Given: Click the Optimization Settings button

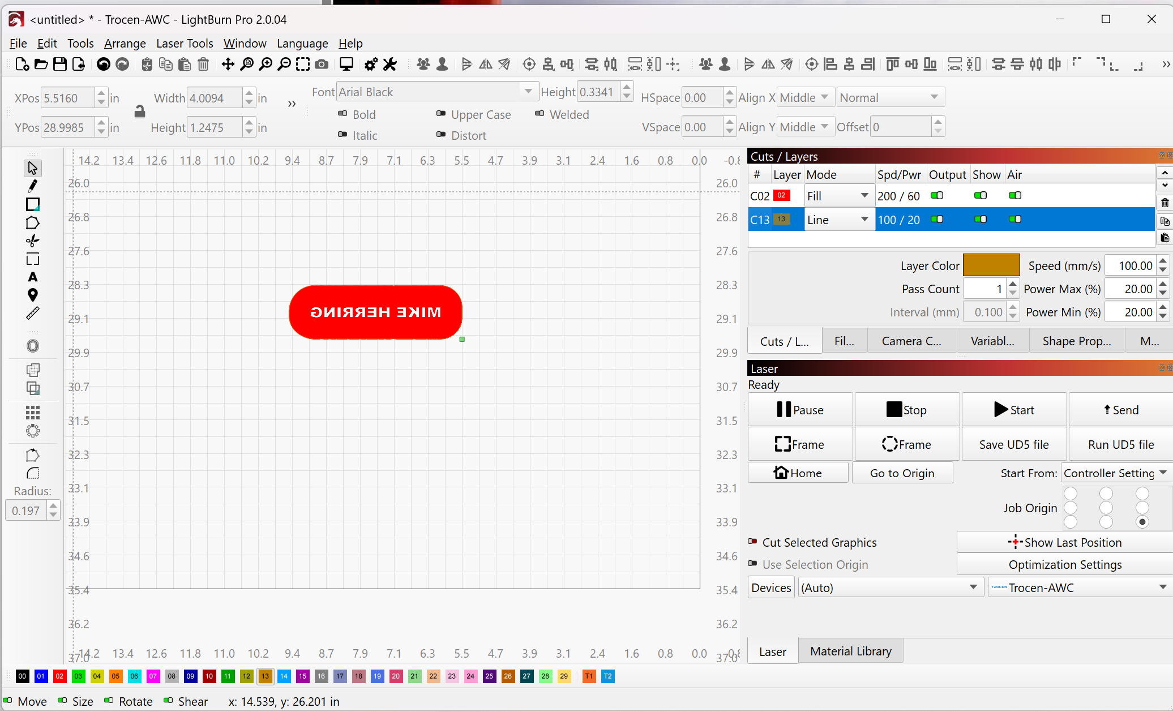Looking at the screenshot, I should 1064,565.
